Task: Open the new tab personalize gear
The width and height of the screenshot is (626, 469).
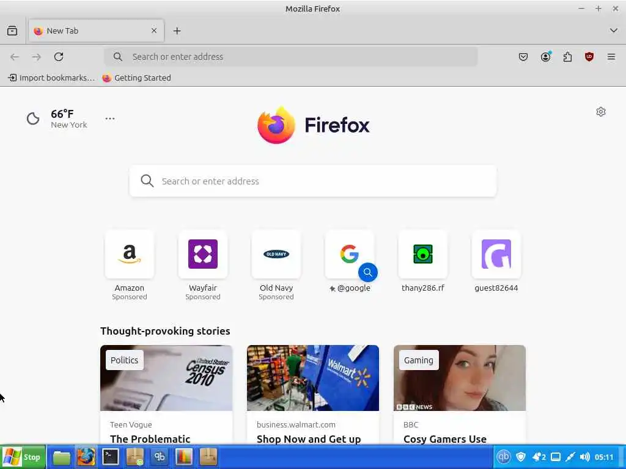Action: click(x=601, y=112)
